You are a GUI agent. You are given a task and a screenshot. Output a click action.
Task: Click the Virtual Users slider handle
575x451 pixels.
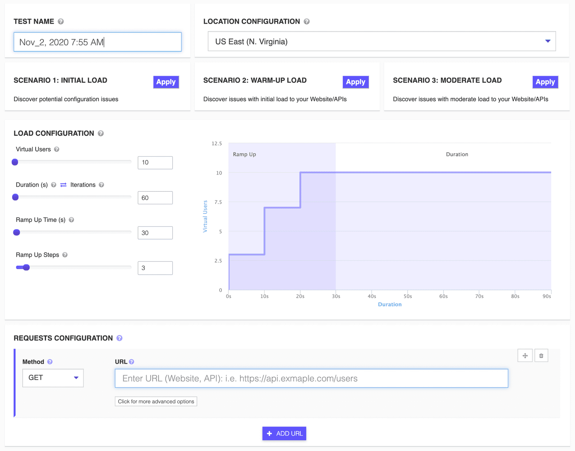click(x=15, y=162)
